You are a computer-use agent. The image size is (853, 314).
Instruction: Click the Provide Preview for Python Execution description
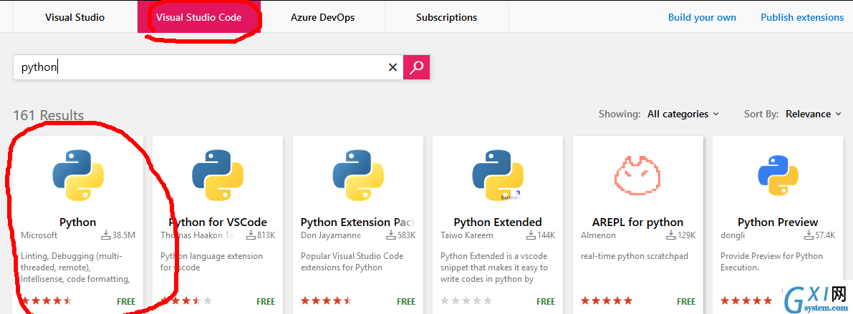point(771,262)
